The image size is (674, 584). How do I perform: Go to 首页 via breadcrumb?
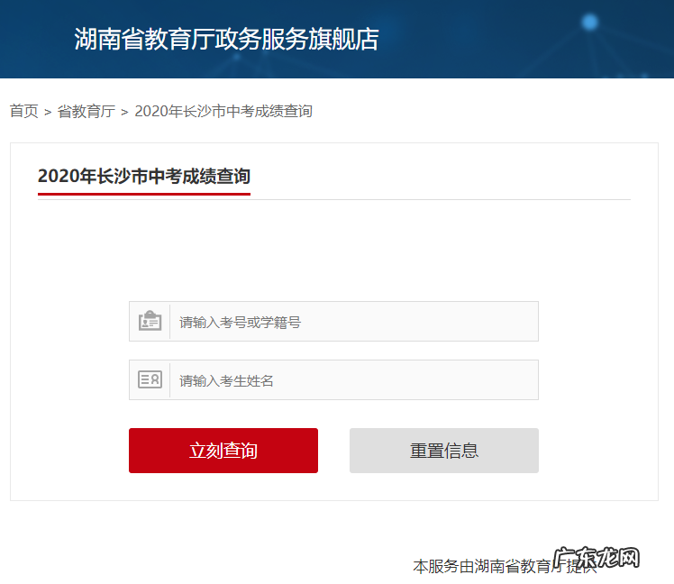[24, 111]
